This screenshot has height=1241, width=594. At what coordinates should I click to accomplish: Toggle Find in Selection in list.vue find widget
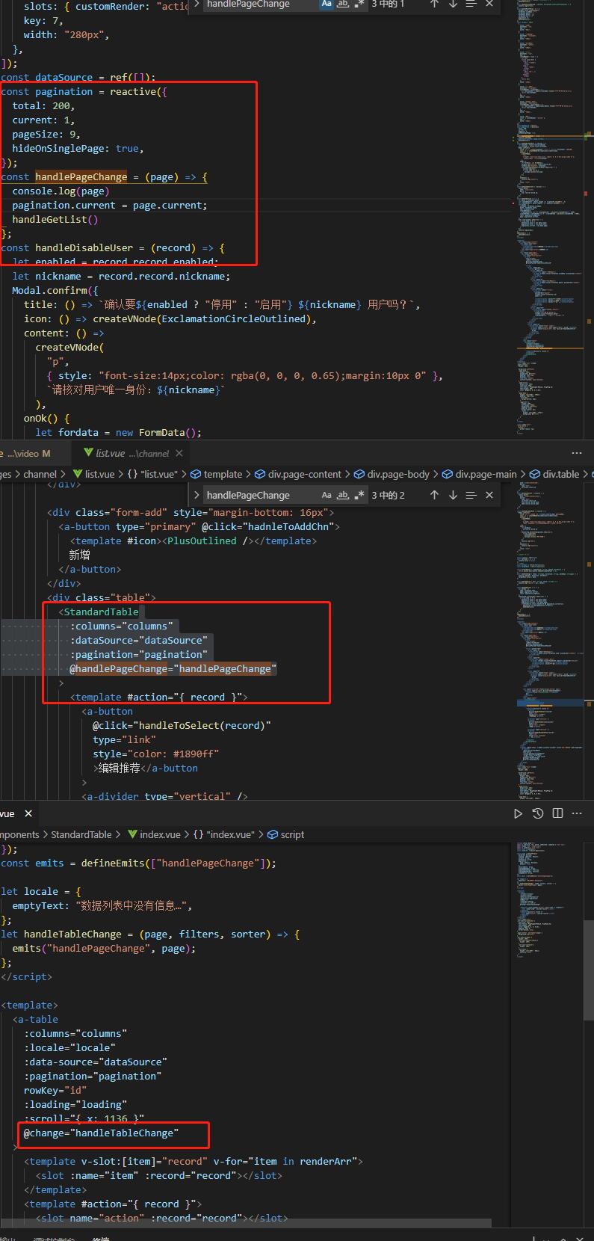click(471, 495)
